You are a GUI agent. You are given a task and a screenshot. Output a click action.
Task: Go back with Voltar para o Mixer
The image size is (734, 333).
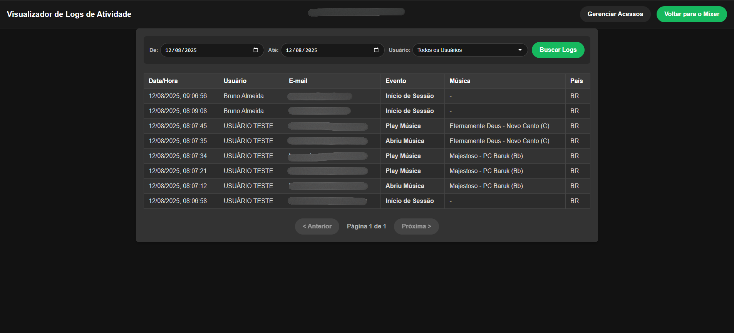691,14
